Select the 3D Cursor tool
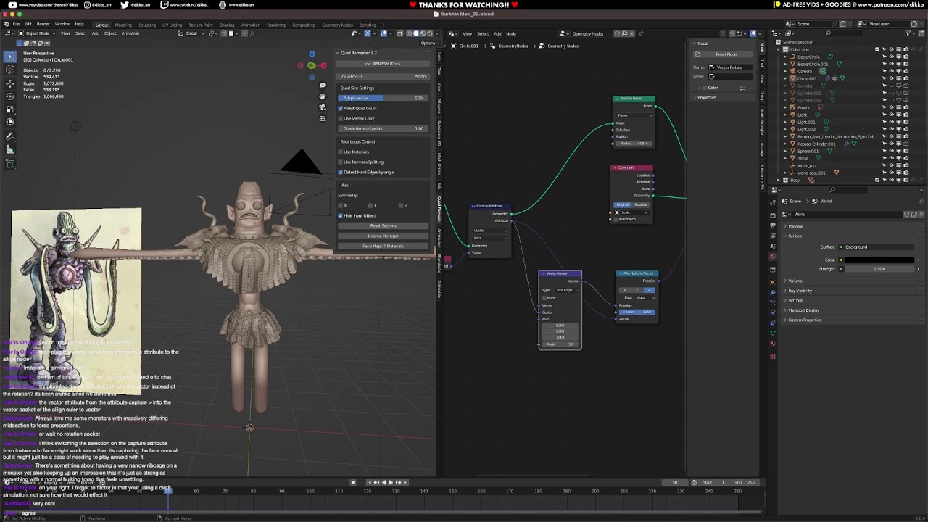928x522 pixels. pyautogui.click(x=10, y=70)
